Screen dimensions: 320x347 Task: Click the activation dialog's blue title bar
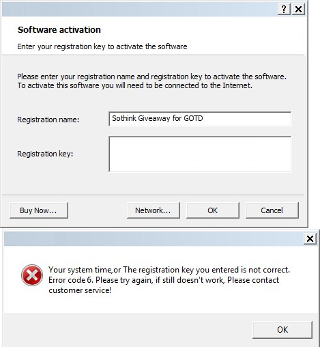(139, 9)
